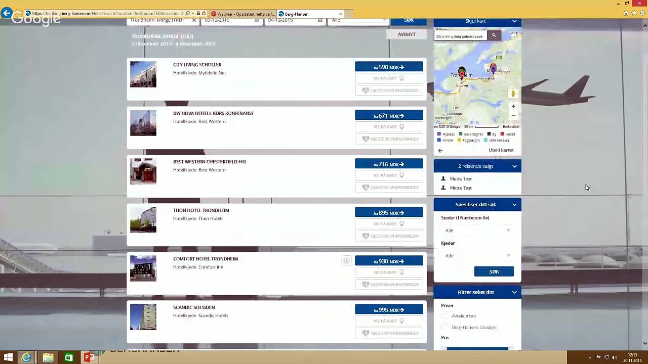Select Thon Hotel Trondheim 895 NOK price
648x364 pixels.
click(x=389, y=213)
